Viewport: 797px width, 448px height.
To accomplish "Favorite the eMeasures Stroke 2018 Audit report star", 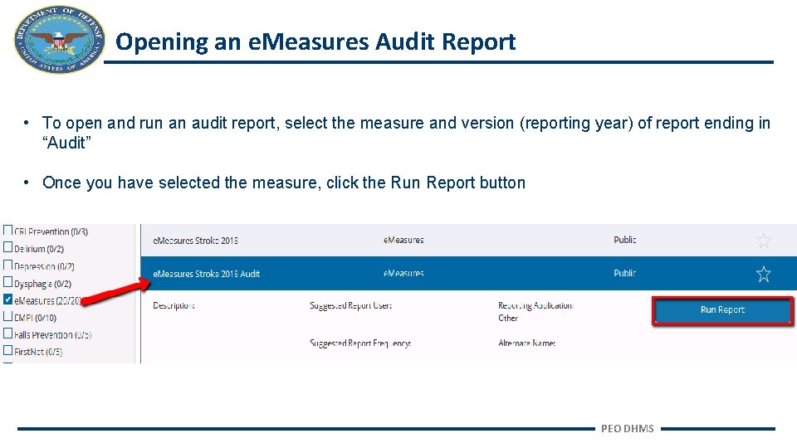I will (764, 275).
